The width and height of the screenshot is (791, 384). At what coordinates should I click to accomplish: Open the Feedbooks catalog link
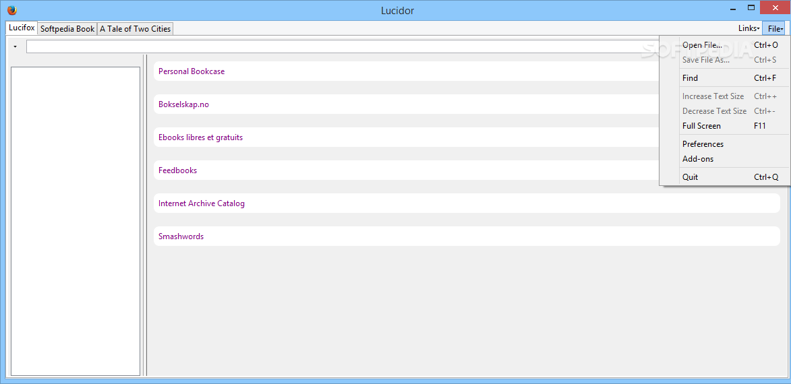[x=177, y=170]
